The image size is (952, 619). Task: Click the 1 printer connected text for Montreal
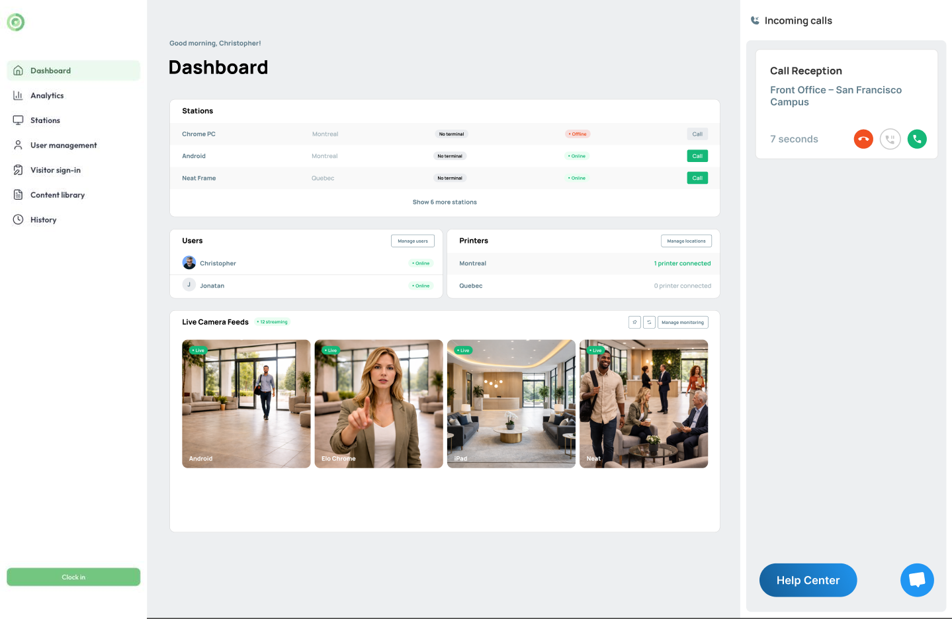coord(683,263)
